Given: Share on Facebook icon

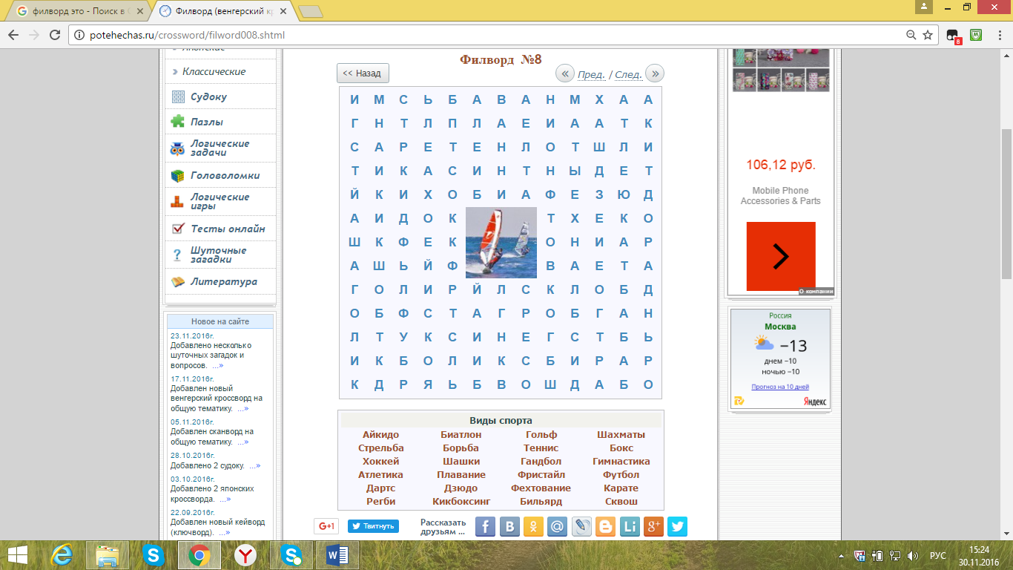Looking at the screenshot, I should pos(485,527).
